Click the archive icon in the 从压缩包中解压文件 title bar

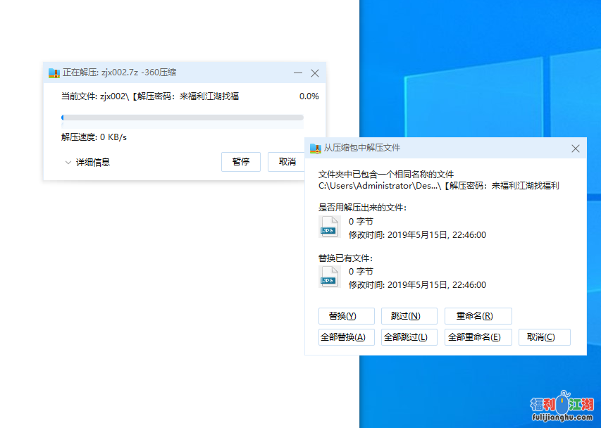pos(315,149)
